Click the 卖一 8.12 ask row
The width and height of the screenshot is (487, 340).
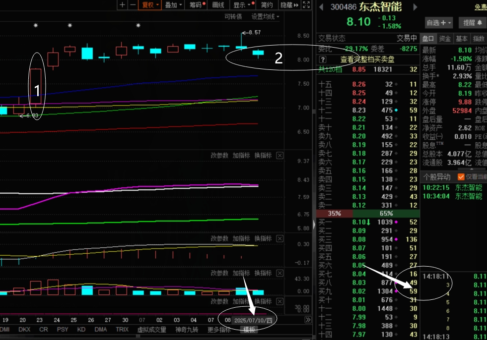pyautogui.click(x=368, y=205)
